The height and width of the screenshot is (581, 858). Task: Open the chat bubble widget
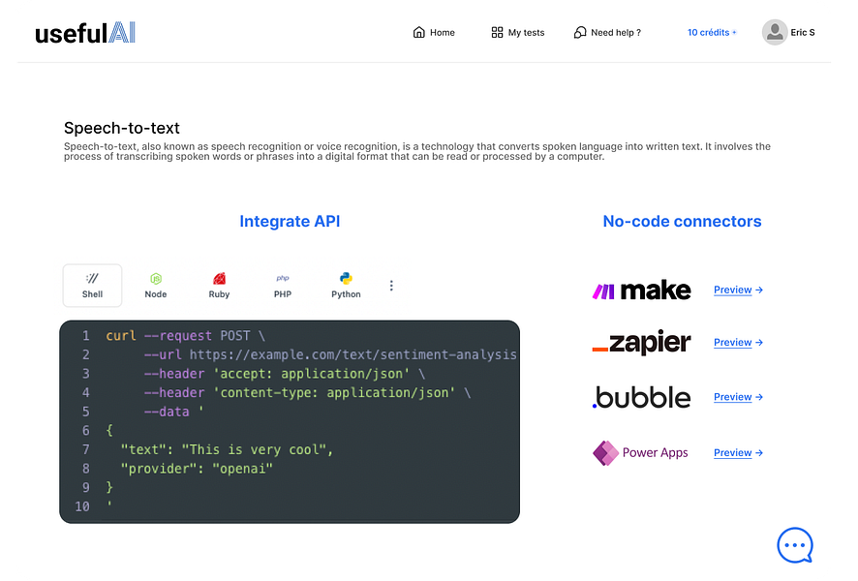(x=795, y=545)
